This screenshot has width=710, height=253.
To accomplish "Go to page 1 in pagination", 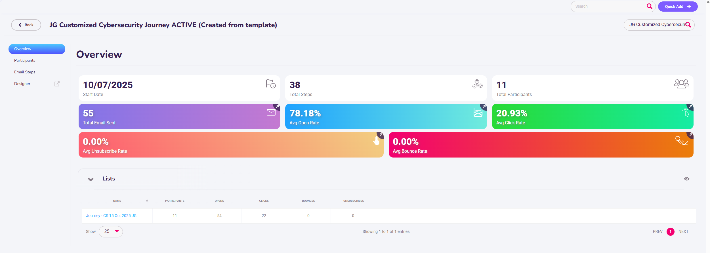I will click(670, 231).
